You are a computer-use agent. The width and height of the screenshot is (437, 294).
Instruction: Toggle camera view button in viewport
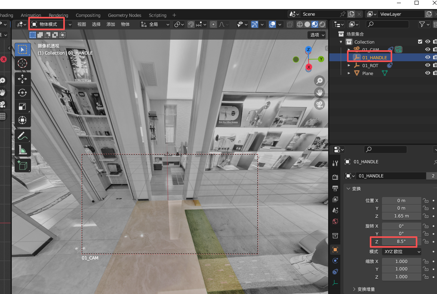point(320,104)
